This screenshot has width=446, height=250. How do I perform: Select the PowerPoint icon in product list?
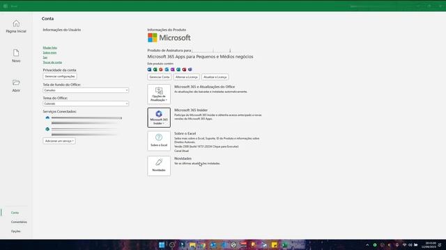[161, 69]
